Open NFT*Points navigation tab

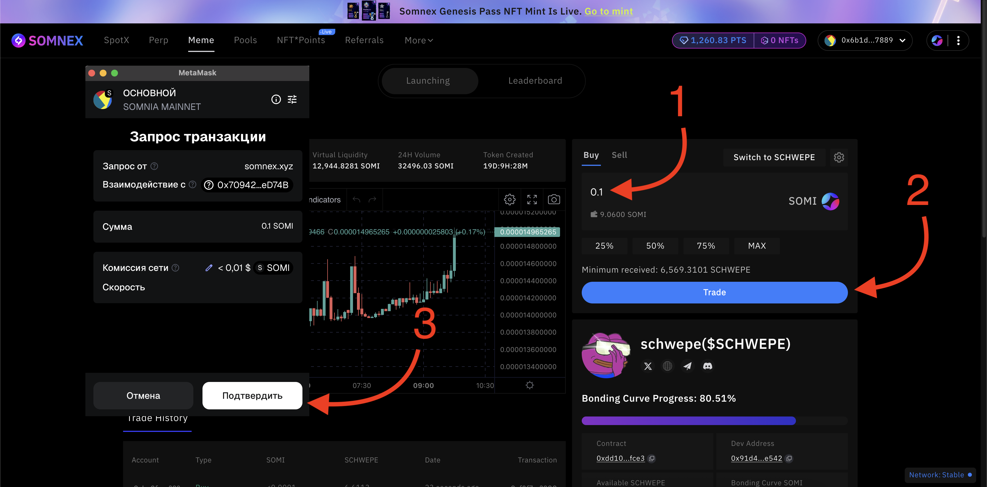(301, 40)
